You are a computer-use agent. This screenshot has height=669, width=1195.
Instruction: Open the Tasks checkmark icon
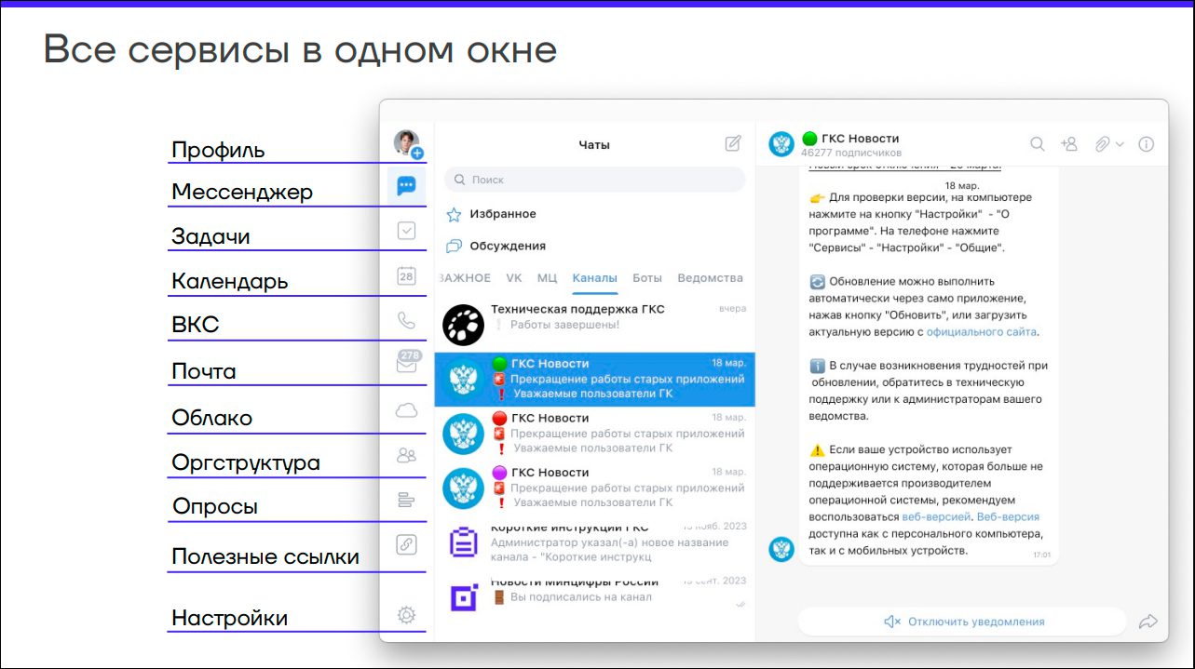(406, 231)
